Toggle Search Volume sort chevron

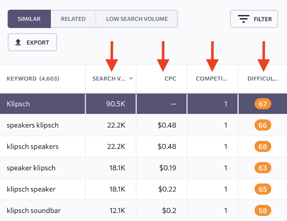[131, 78]
